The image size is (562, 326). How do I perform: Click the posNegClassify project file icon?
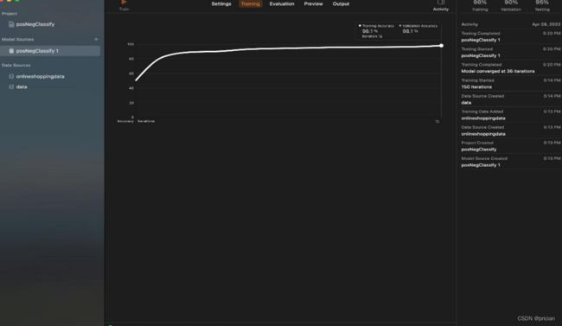coord(11,24)
